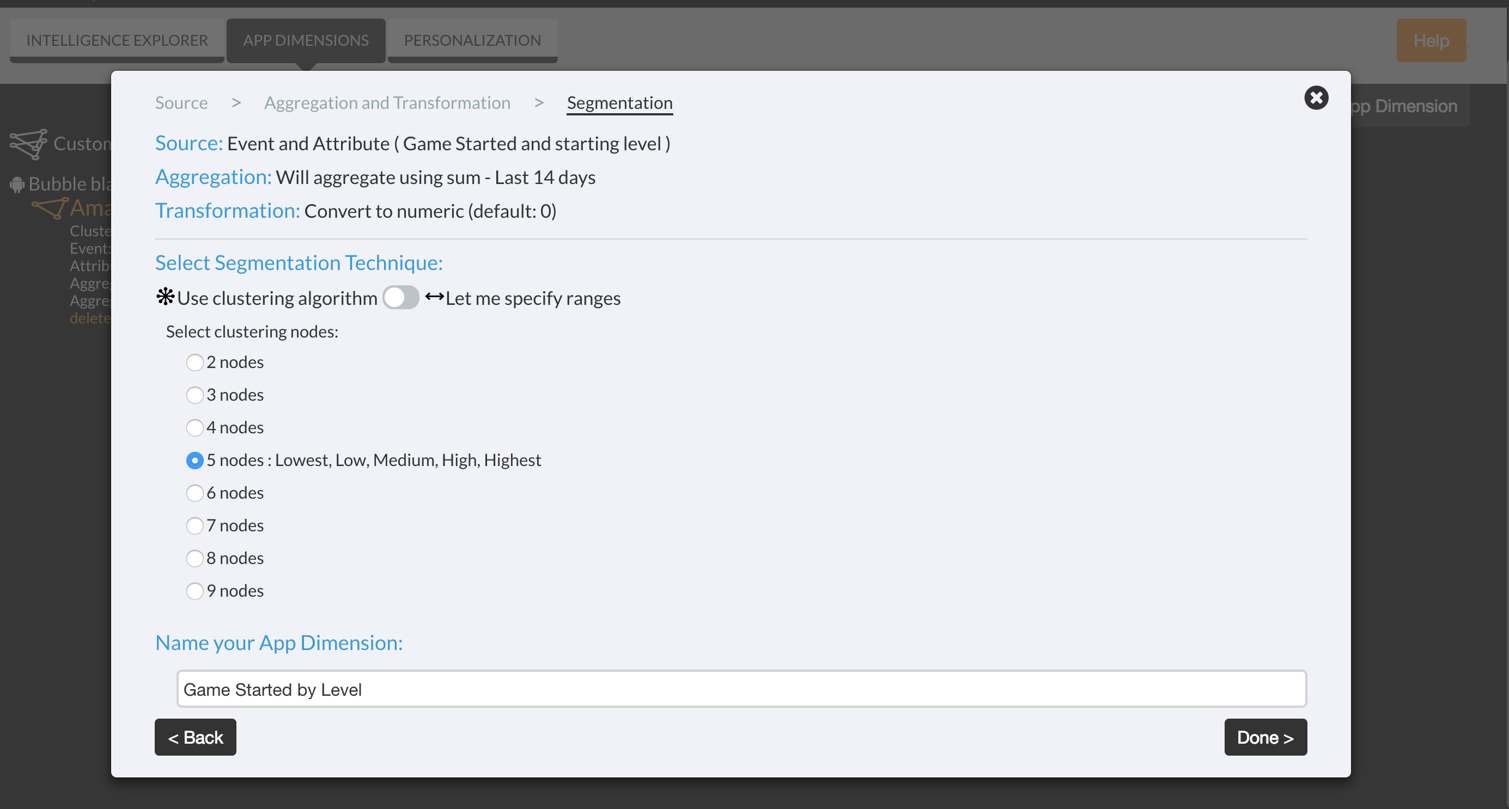Click the asterisk clustering algorithm icon
The image size is (1509, 809).
tap(165, 297)
